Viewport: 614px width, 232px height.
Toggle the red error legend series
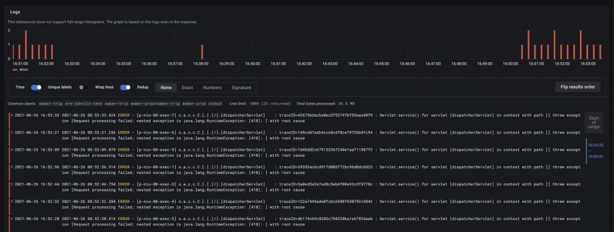[20, 69]
